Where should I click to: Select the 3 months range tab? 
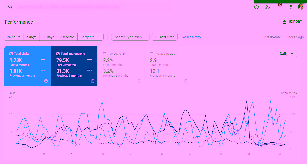point(67,37)
